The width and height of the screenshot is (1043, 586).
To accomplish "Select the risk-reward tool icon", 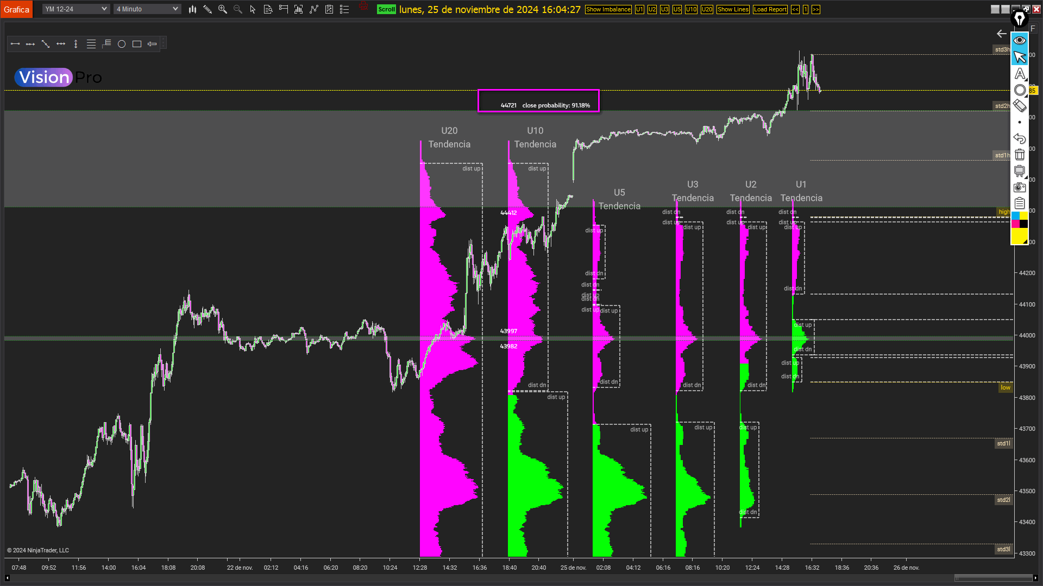I will click(x=152, y=44).
